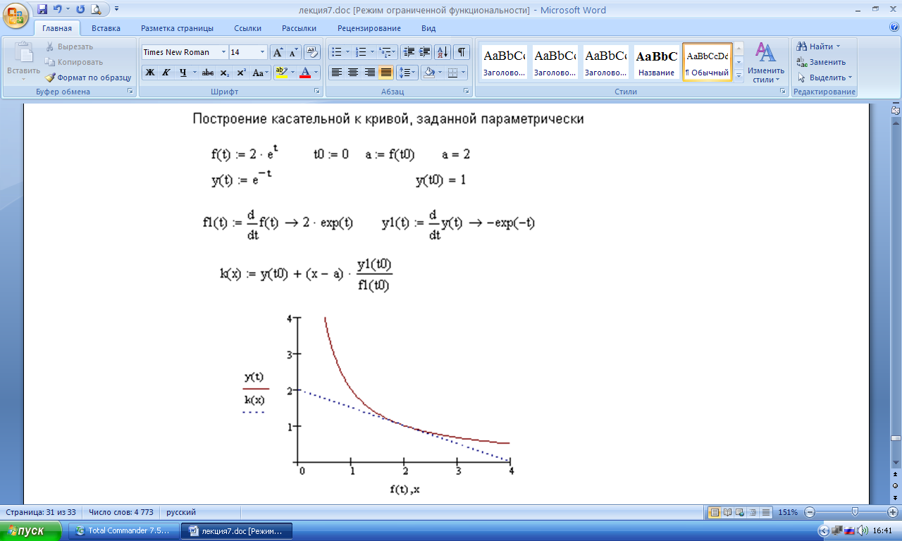
Task: Expand the styles gallery more button
Action: pyautogui.click(x=739, y=77)
